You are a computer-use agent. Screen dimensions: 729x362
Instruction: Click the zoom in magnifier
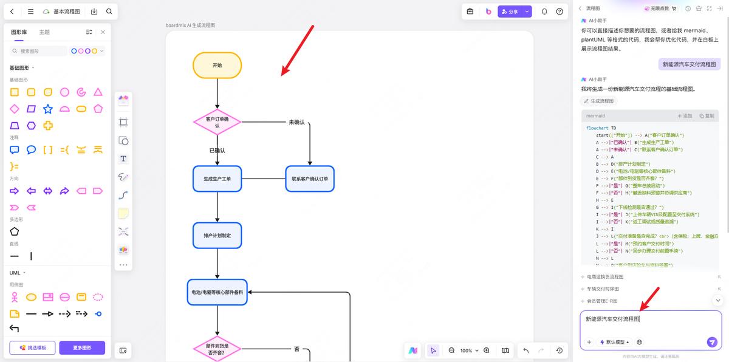coord(487,350)
